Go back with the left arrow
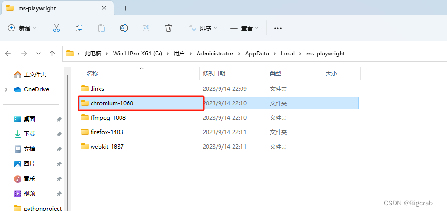447x211 pixels. click(8, 54)
